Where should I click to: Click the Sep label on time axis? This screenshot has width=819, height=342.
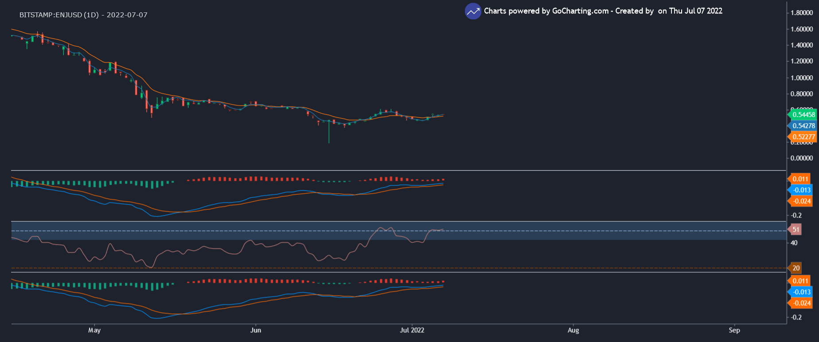(734, 330)
